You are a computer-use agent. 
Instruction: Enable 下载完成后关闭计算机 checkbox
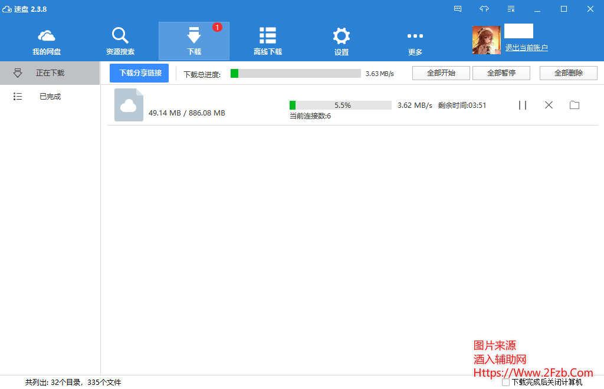505,383
